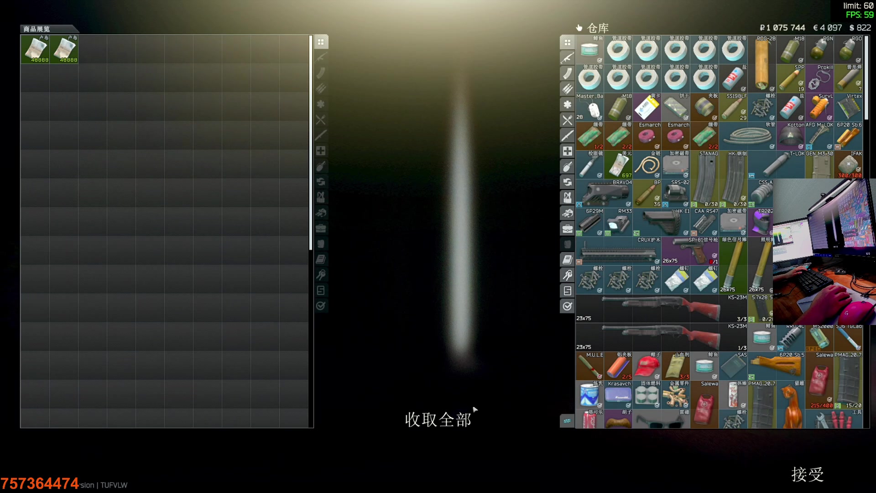
Task: Select quest checkmark filter in 商品展览 panel
Action: coord(321,306)
